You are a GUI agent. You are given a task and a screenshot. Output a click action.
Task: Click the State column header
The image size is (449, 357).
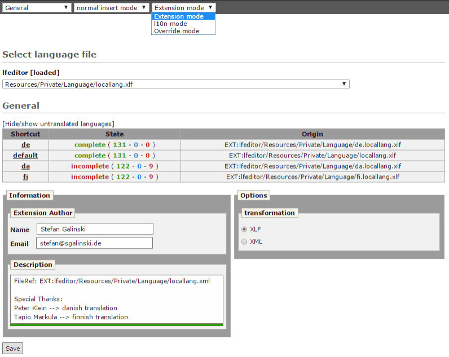click(115, 134)
